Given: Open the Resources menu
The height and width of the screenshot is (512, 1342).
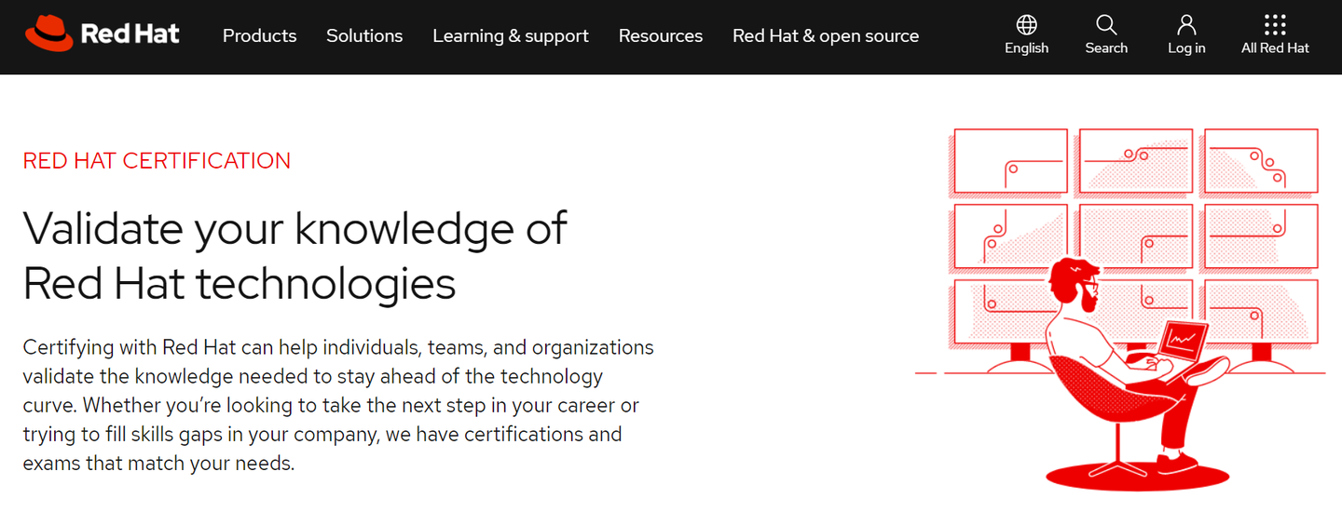Looking at the screenshot, I should click(x=661, y=35).
